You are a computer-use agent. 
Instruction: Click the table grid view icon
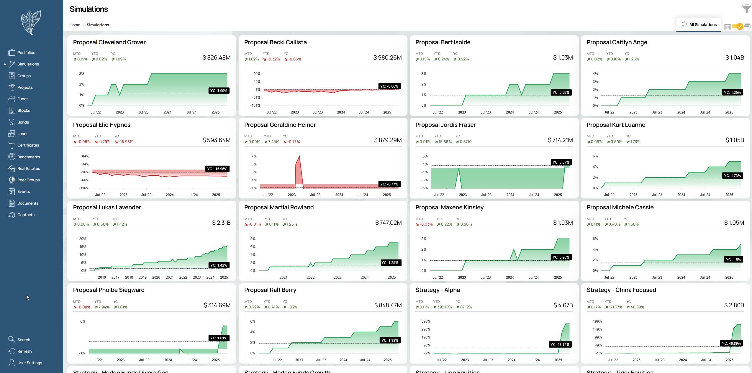point(728,27)
